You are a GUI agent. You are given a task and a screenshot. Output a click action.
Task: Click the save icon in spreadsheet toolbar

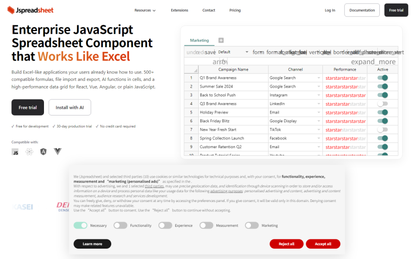coord(210,52)
